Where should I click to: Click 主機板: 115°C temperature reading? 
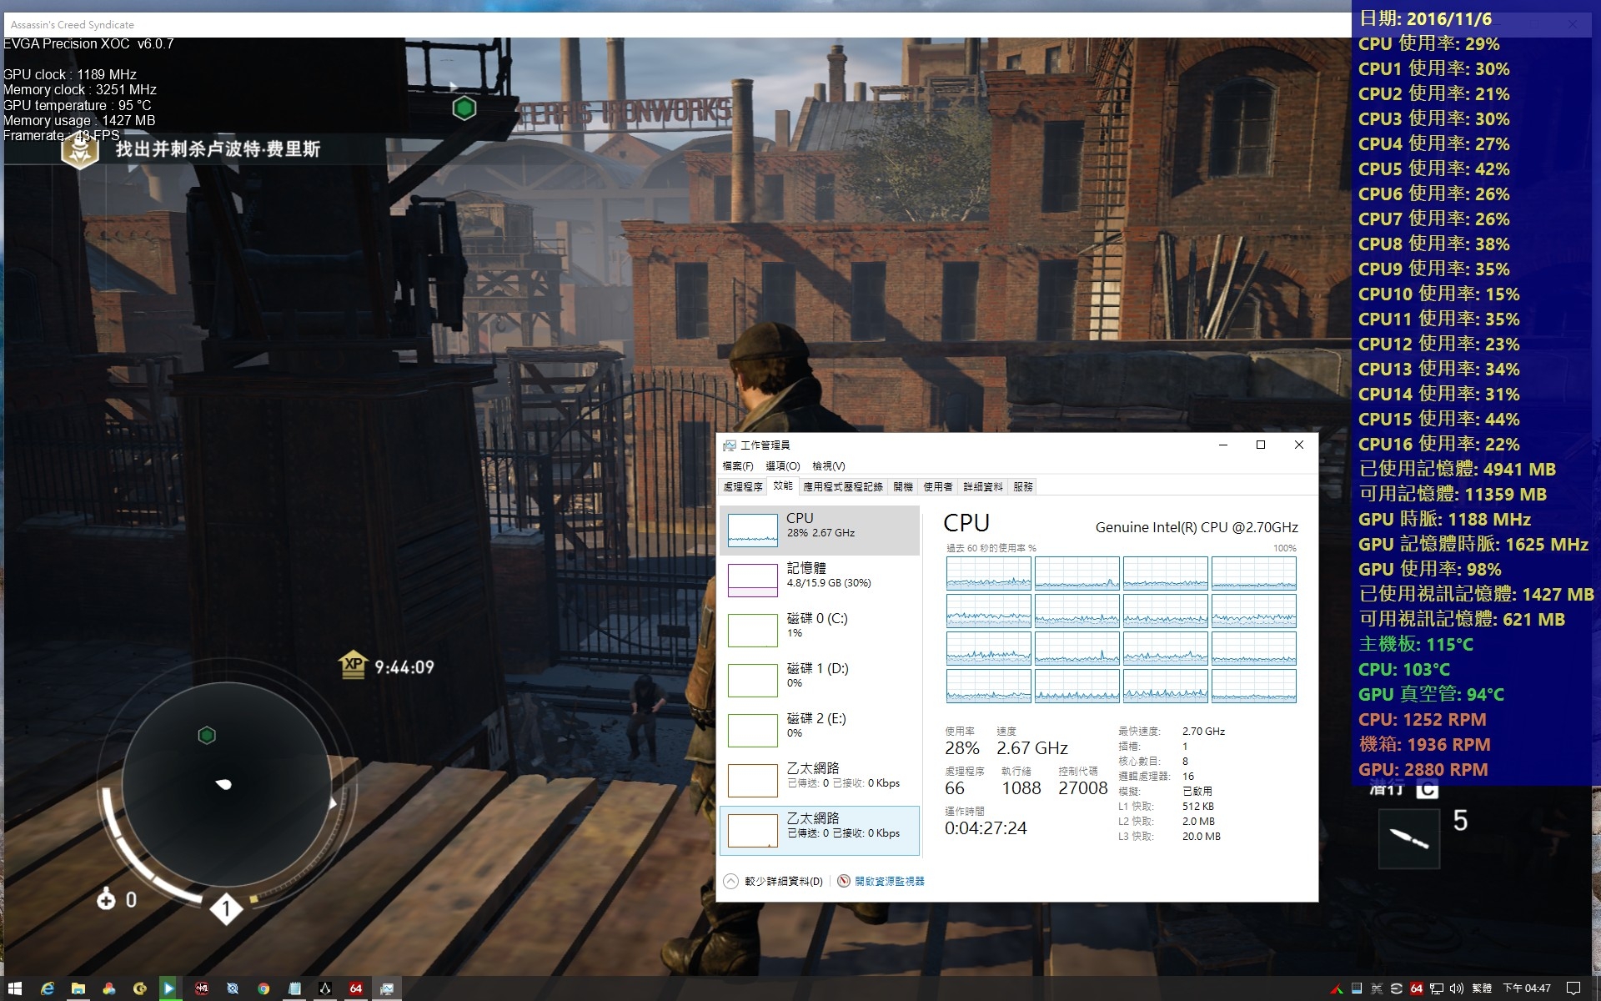1416,644
